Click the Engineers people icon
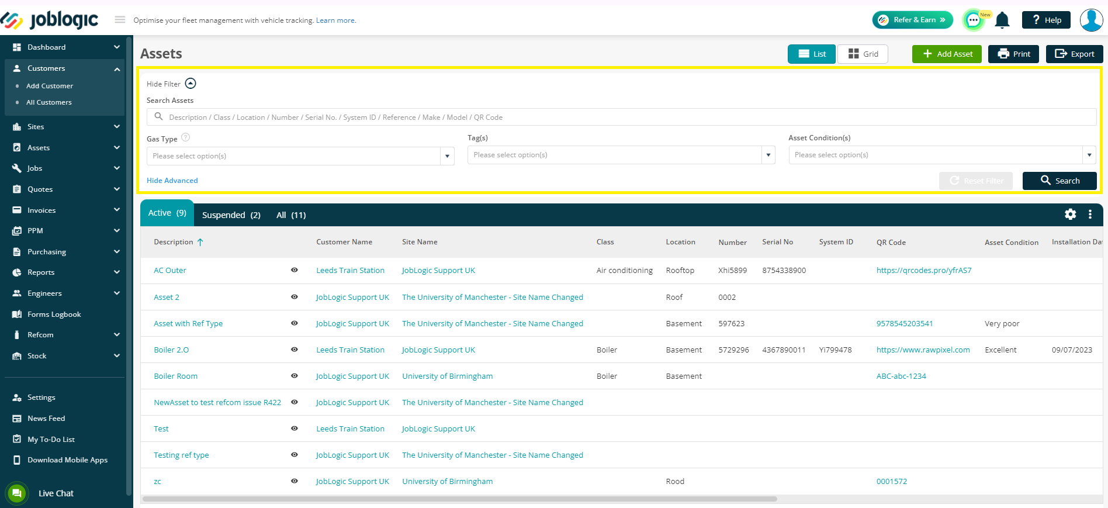 17,293
